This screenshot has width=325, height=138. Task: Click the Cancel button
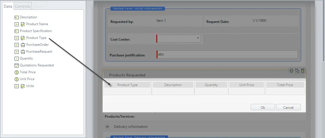point(288,107)
